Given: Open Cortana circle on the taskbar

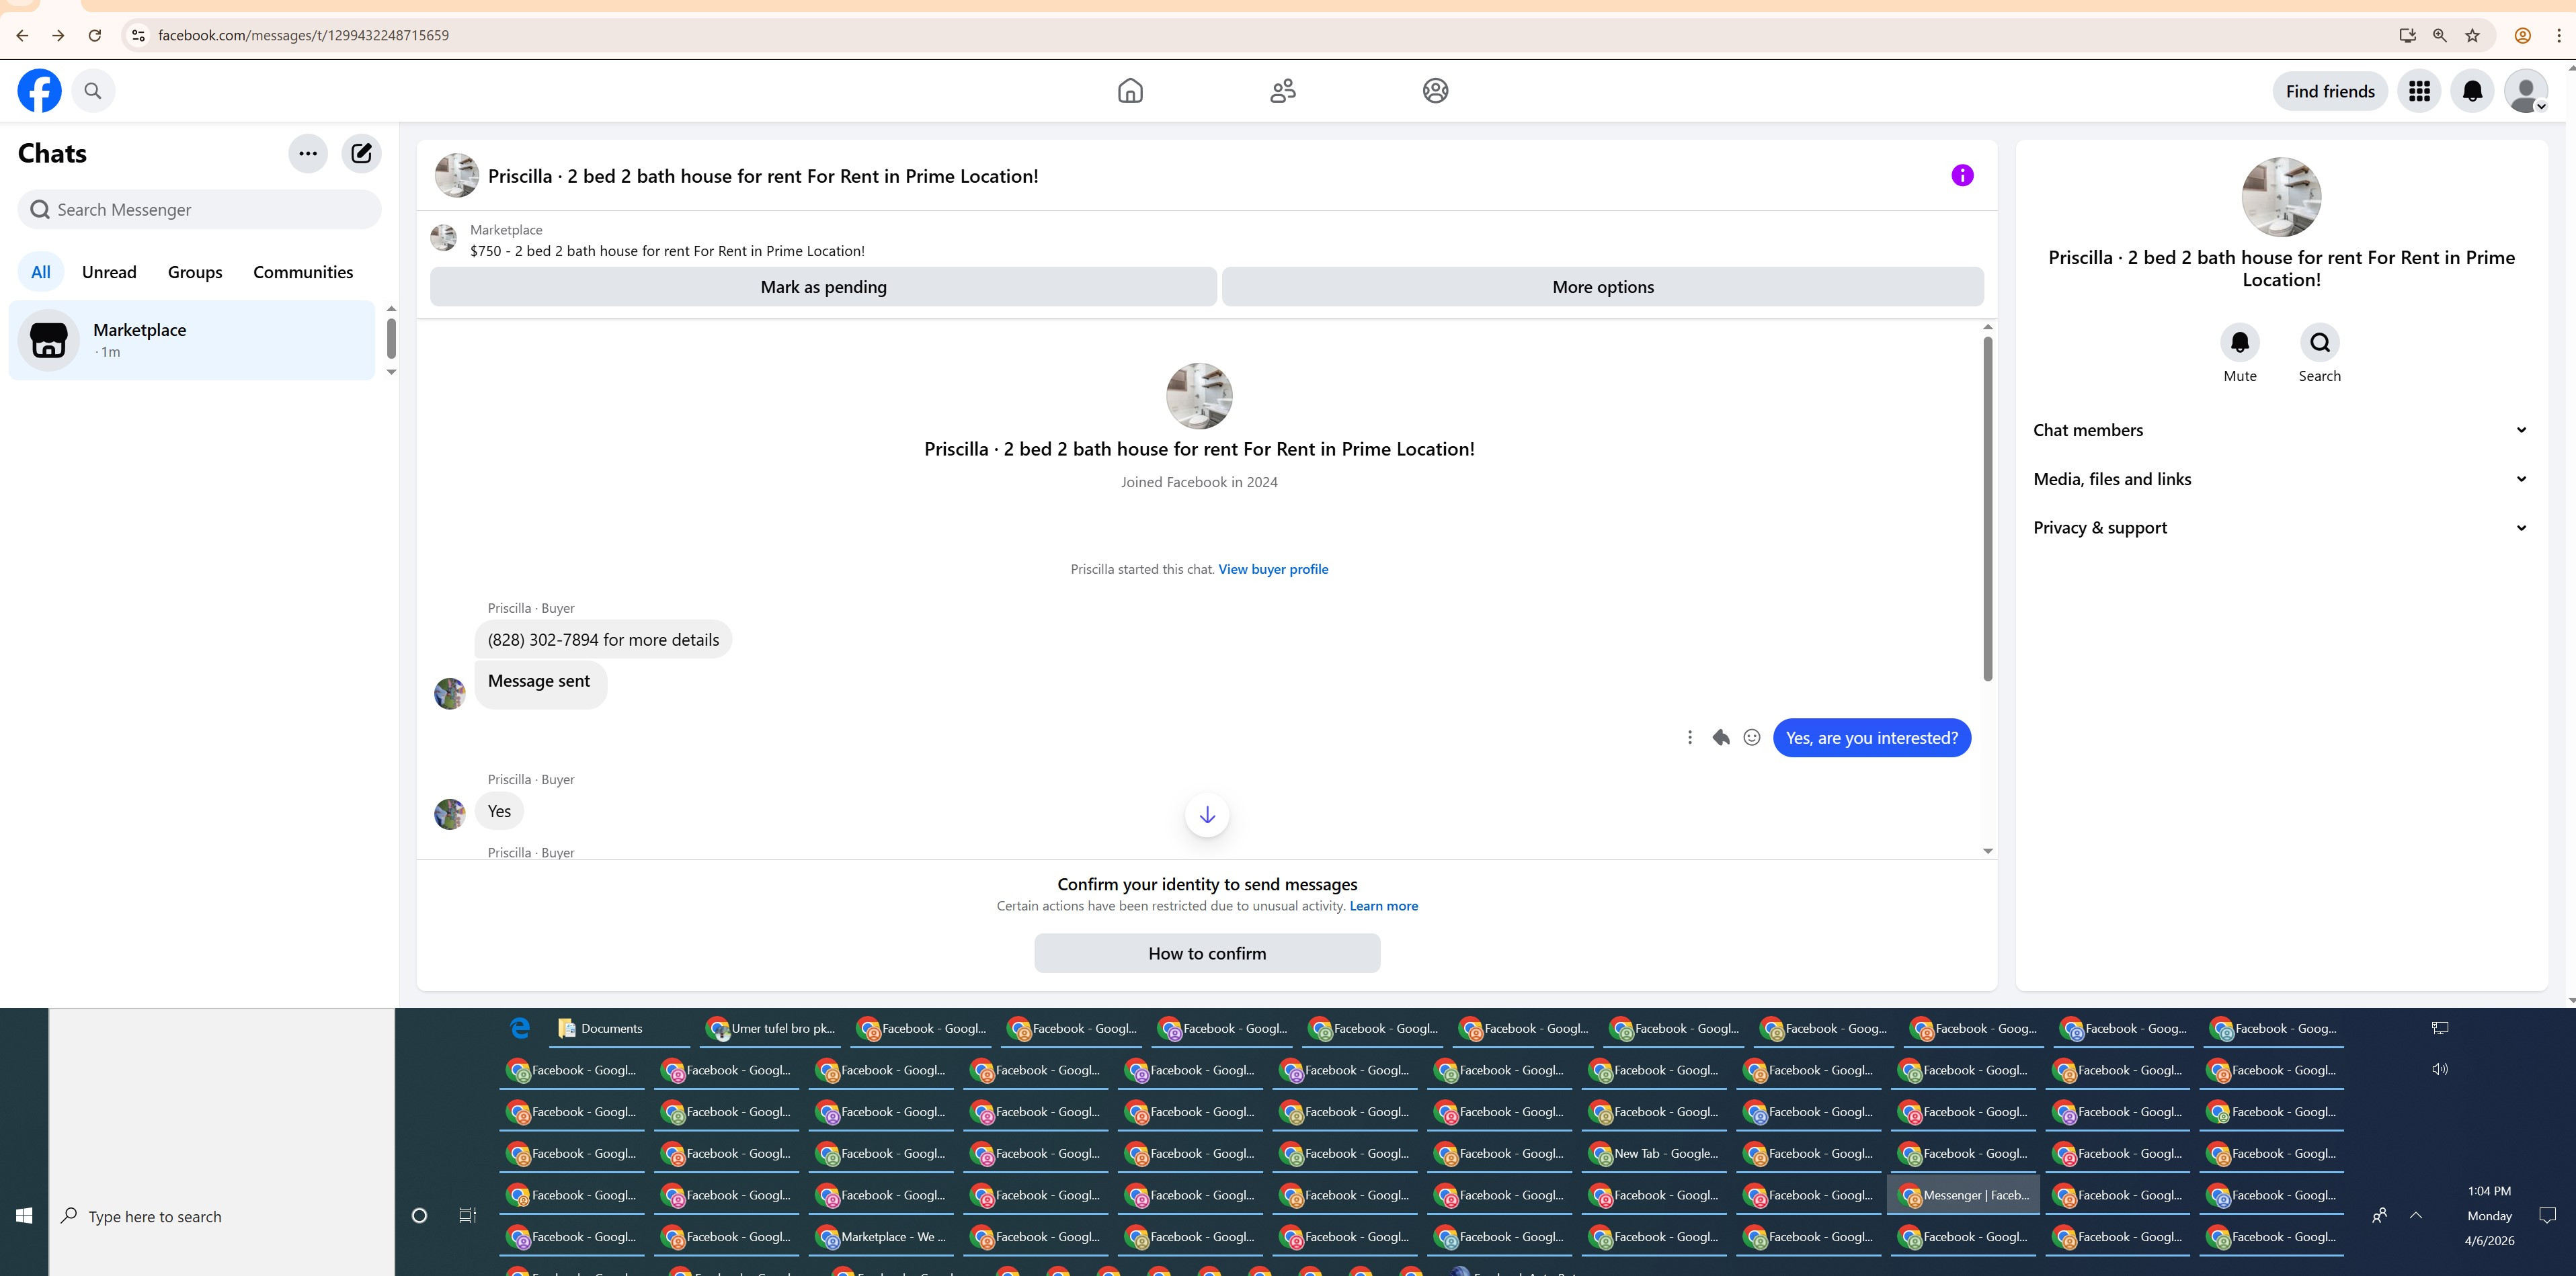Looking at the screenshot, I should (420, 1216).
